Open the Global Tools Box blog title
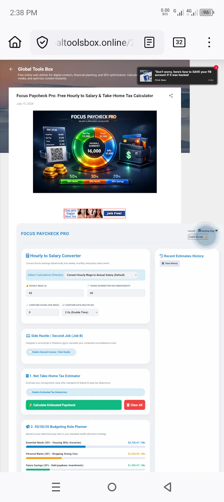224x502 pixels. [35, 69]
